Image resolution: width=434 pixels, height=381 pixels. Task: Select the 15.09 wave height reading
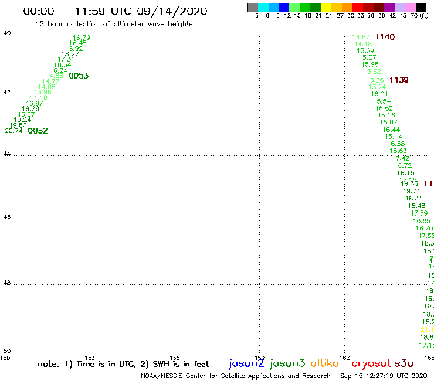(365, 51)
